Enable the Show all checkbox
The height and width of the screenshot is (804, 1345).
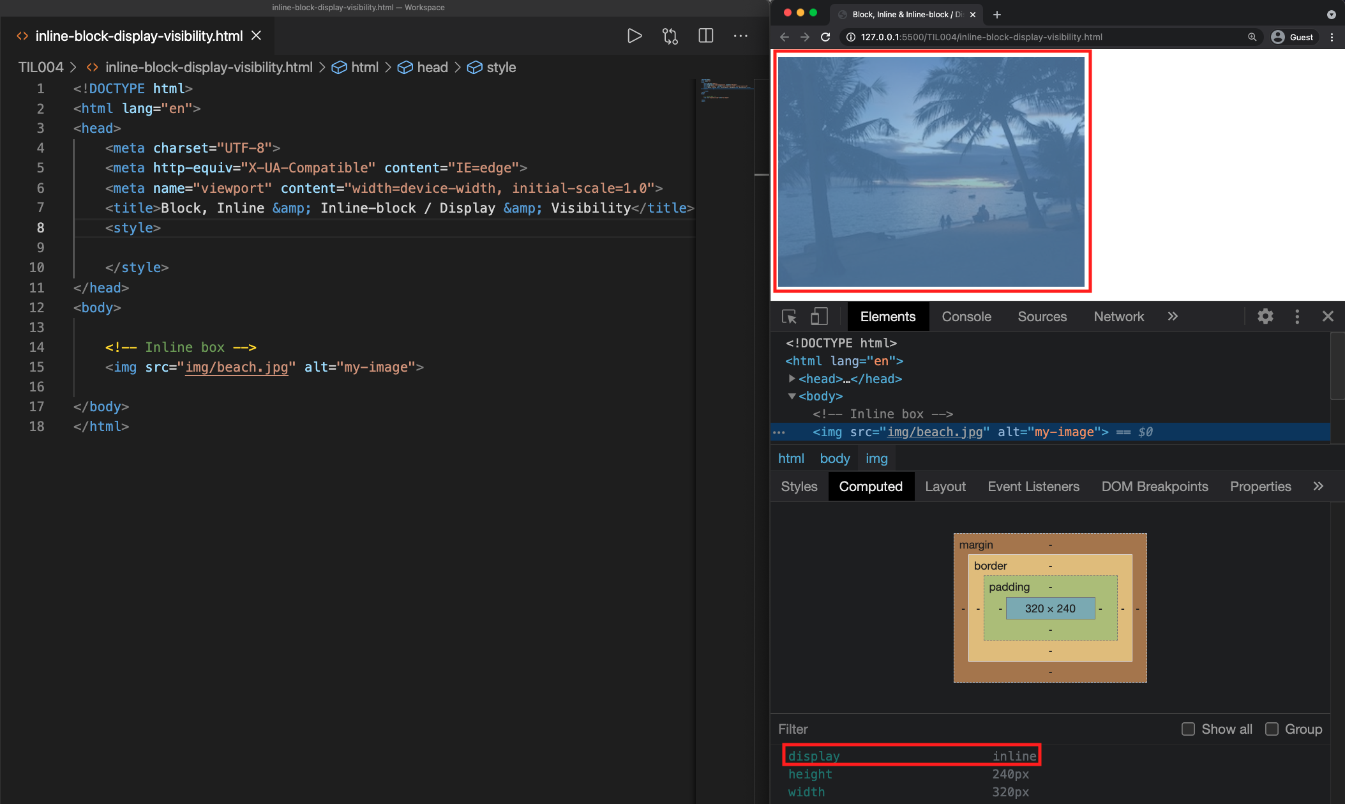pos(1188,729)
